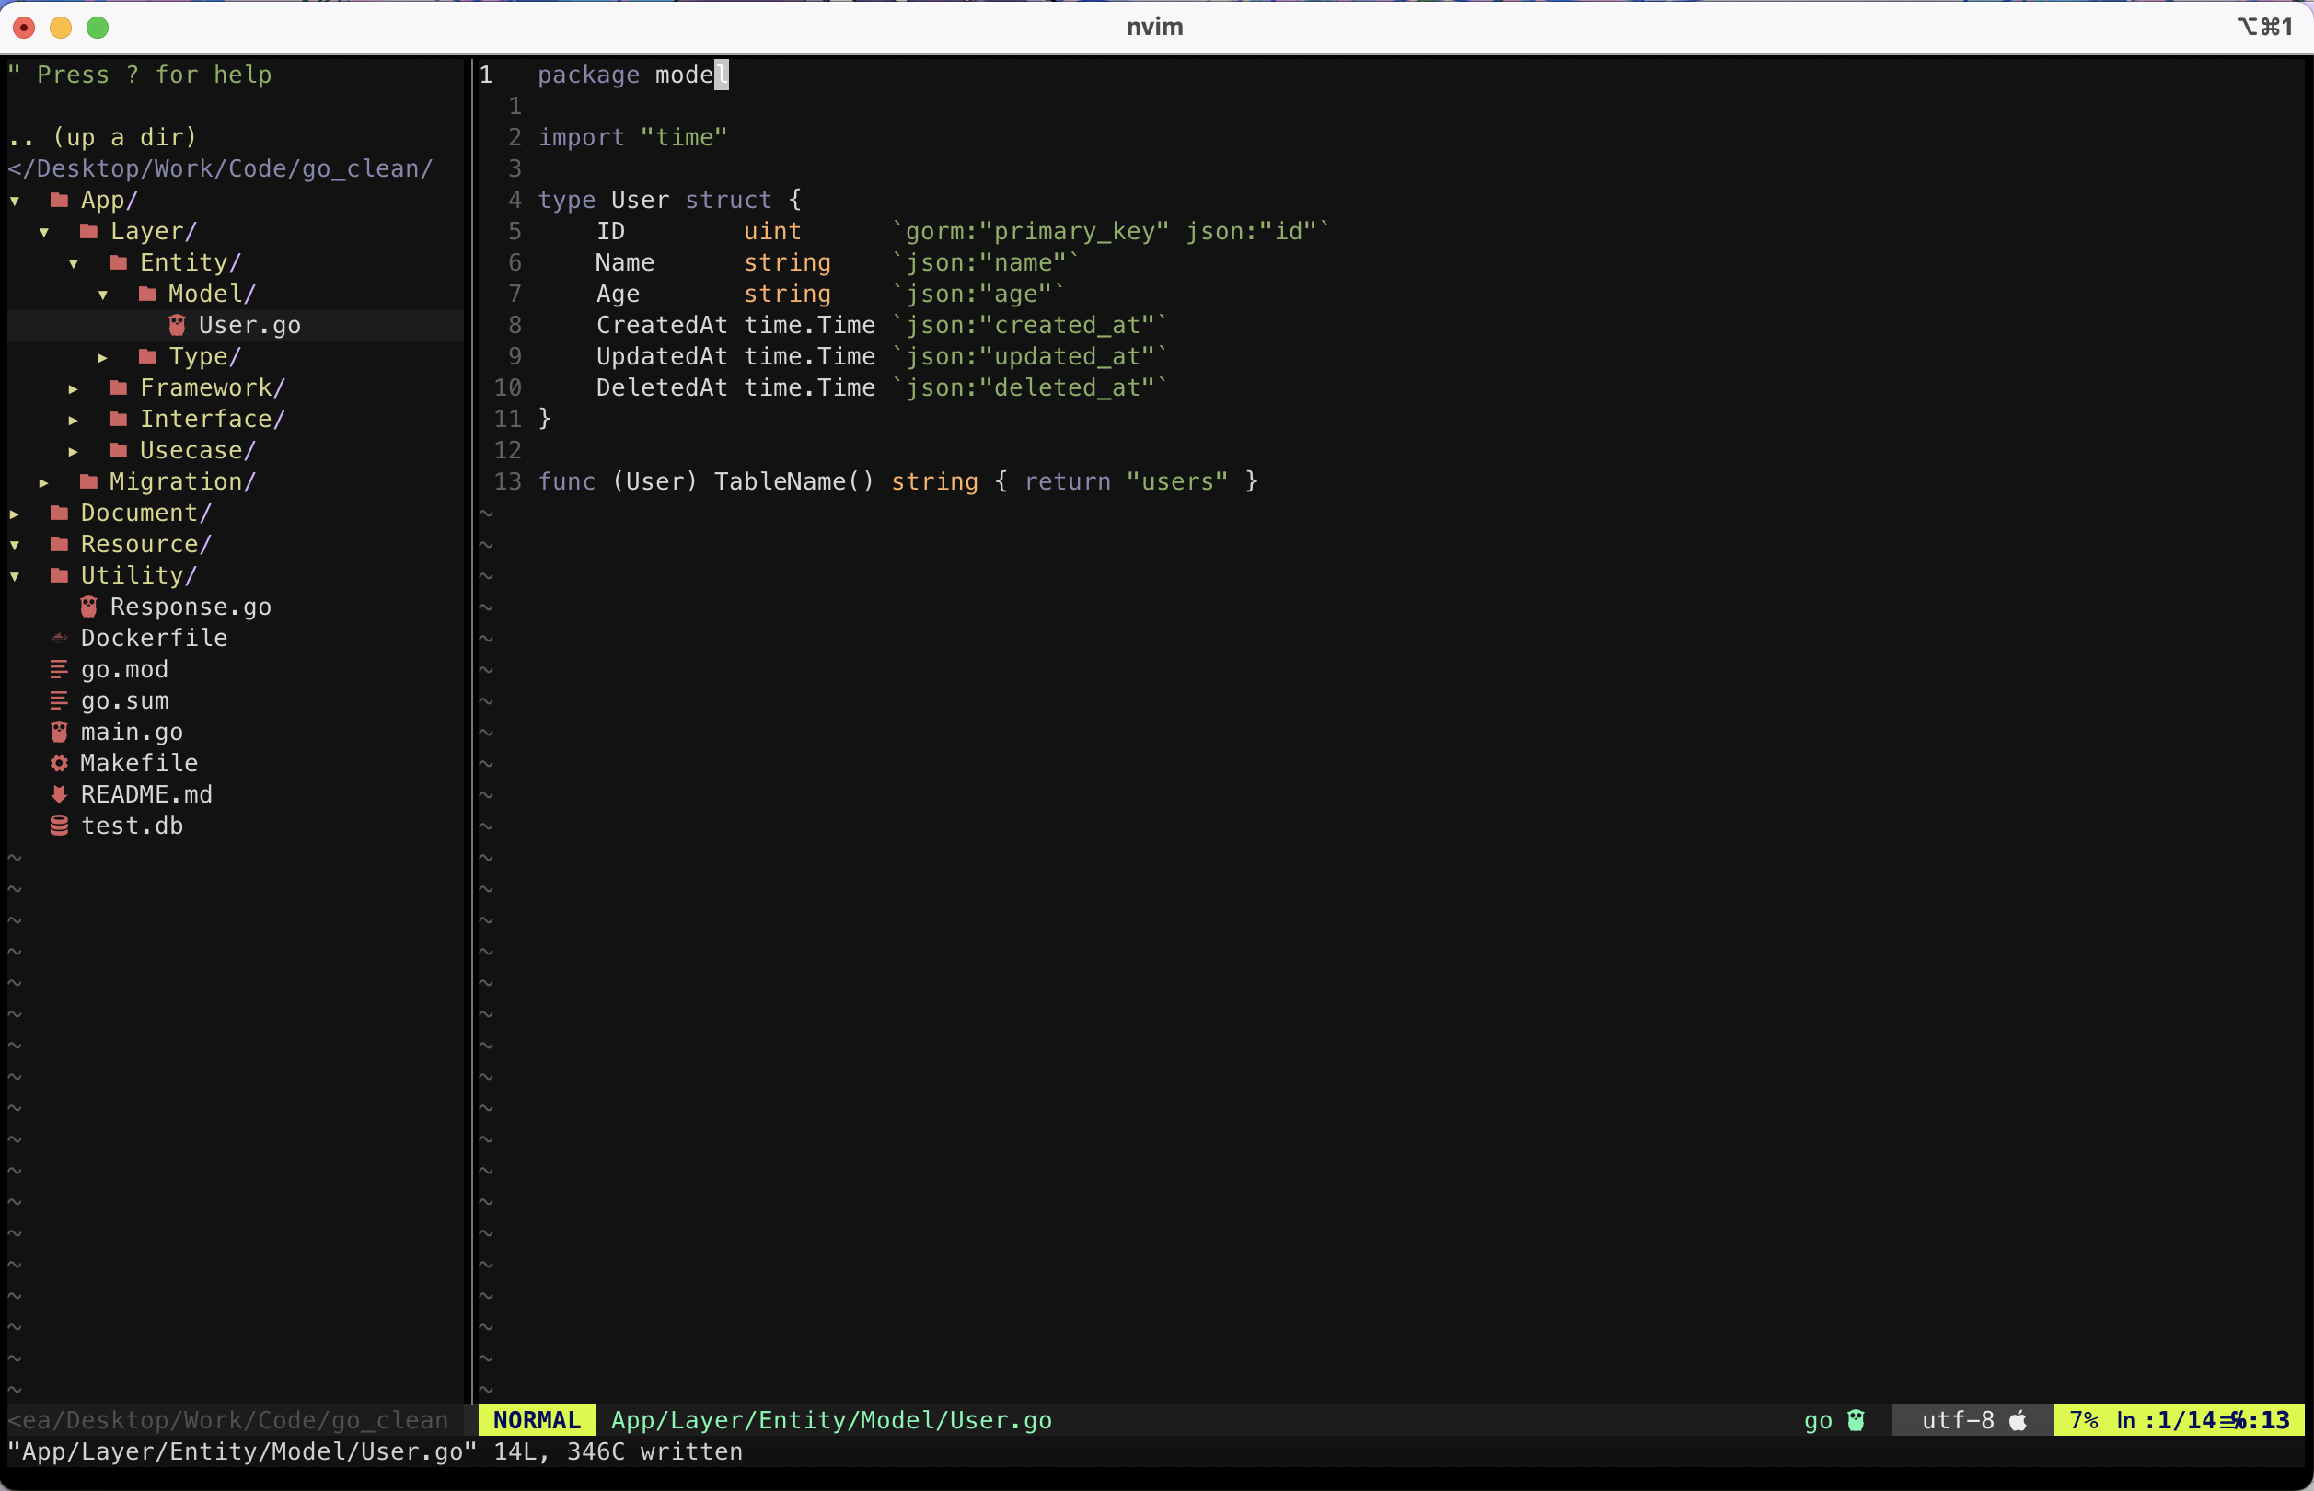Click the markdown arrow icon beside README.md
Image resolution: width=2314 pixels, height=1491 pixels.
pyautogui.click(x=59, y=794)
